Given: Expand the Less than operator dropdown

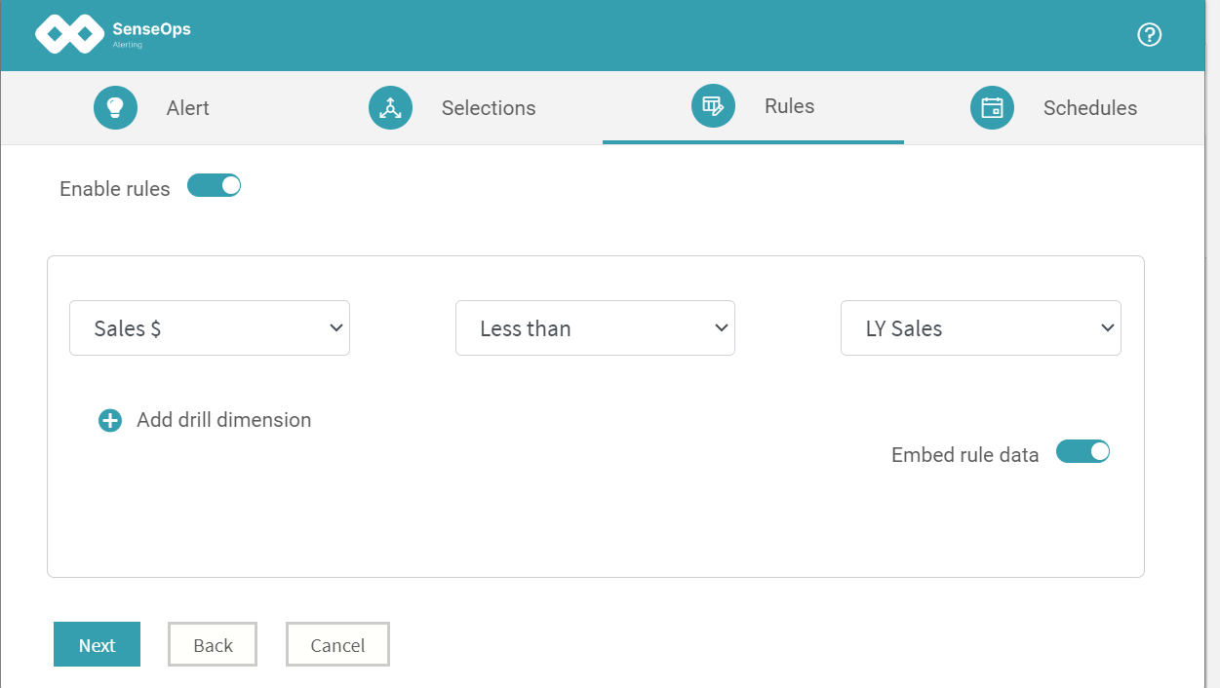Looking at the screenshot, I should tap(595, 328).
